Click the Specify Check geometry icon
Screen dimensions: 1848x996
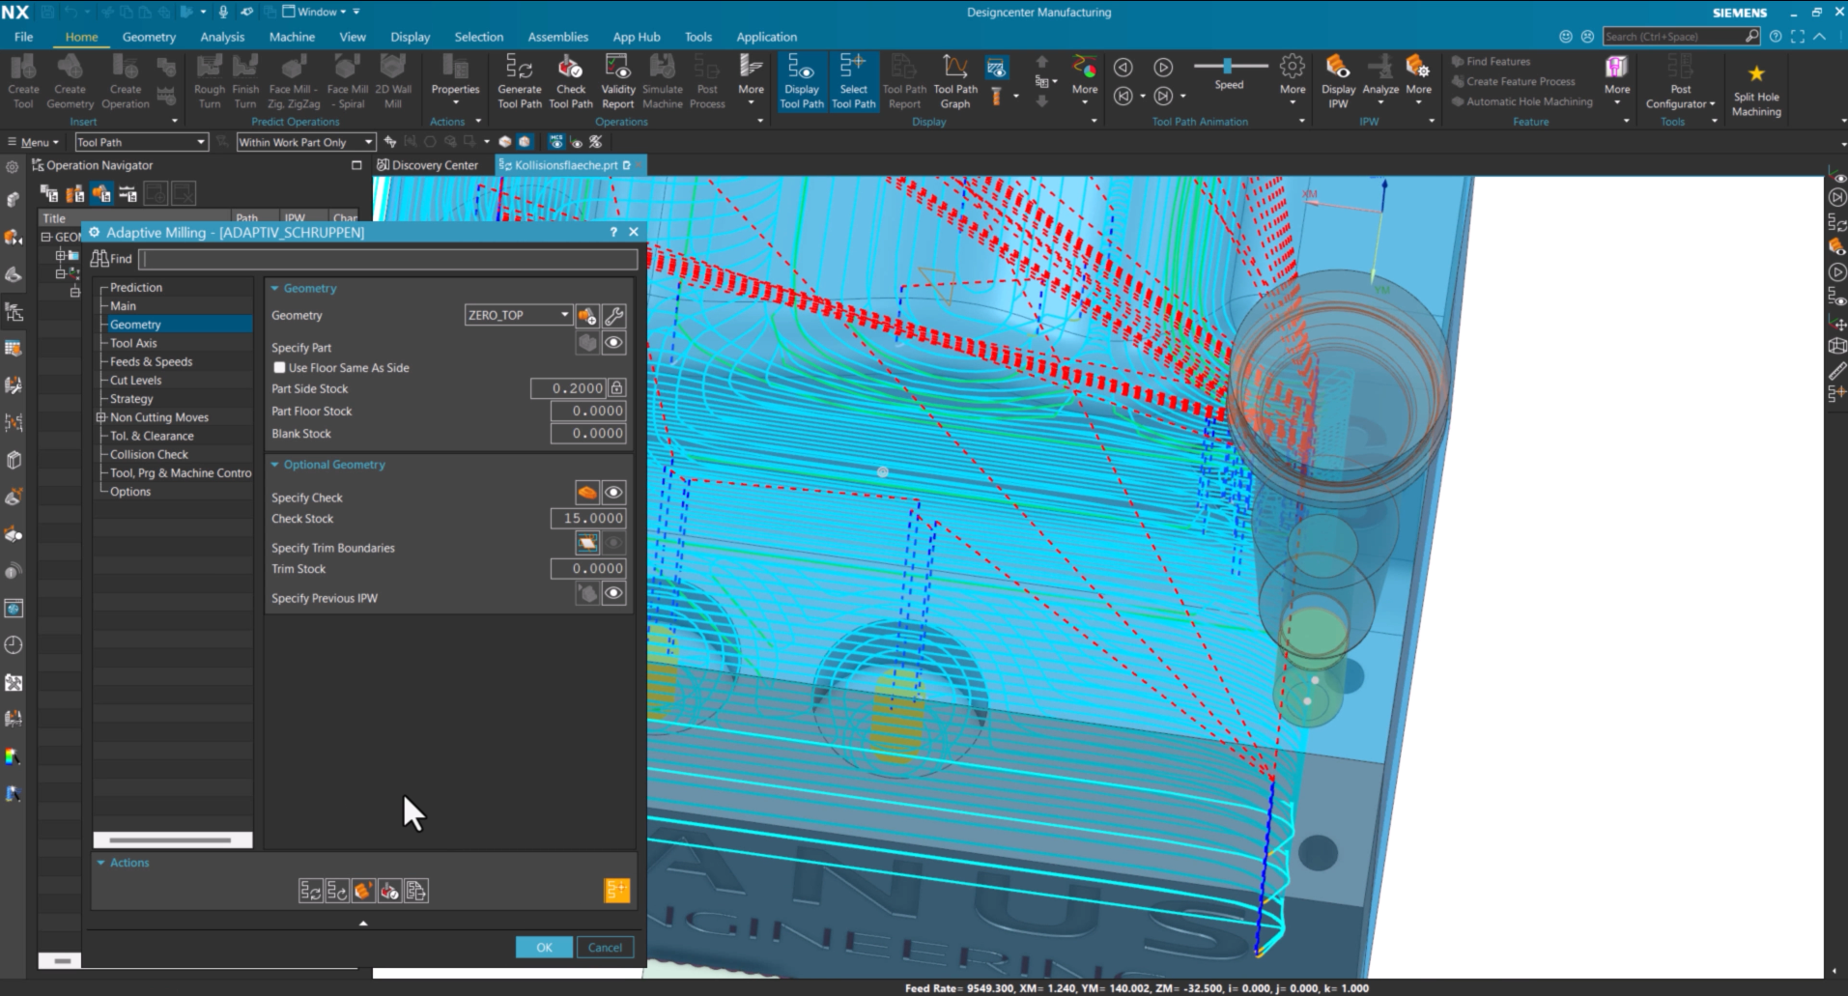point(586,493)
